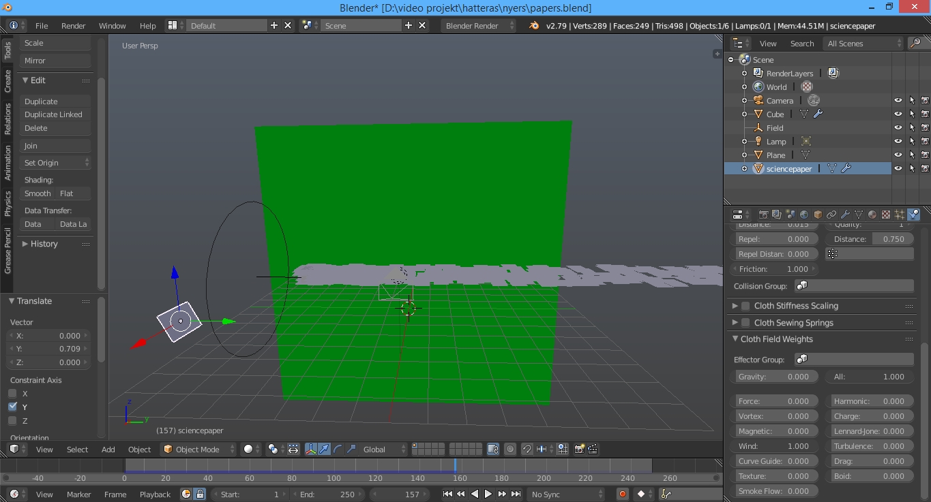Open the Help menu
The width and height of the screenshot is (931, 502).
[148, 25]
